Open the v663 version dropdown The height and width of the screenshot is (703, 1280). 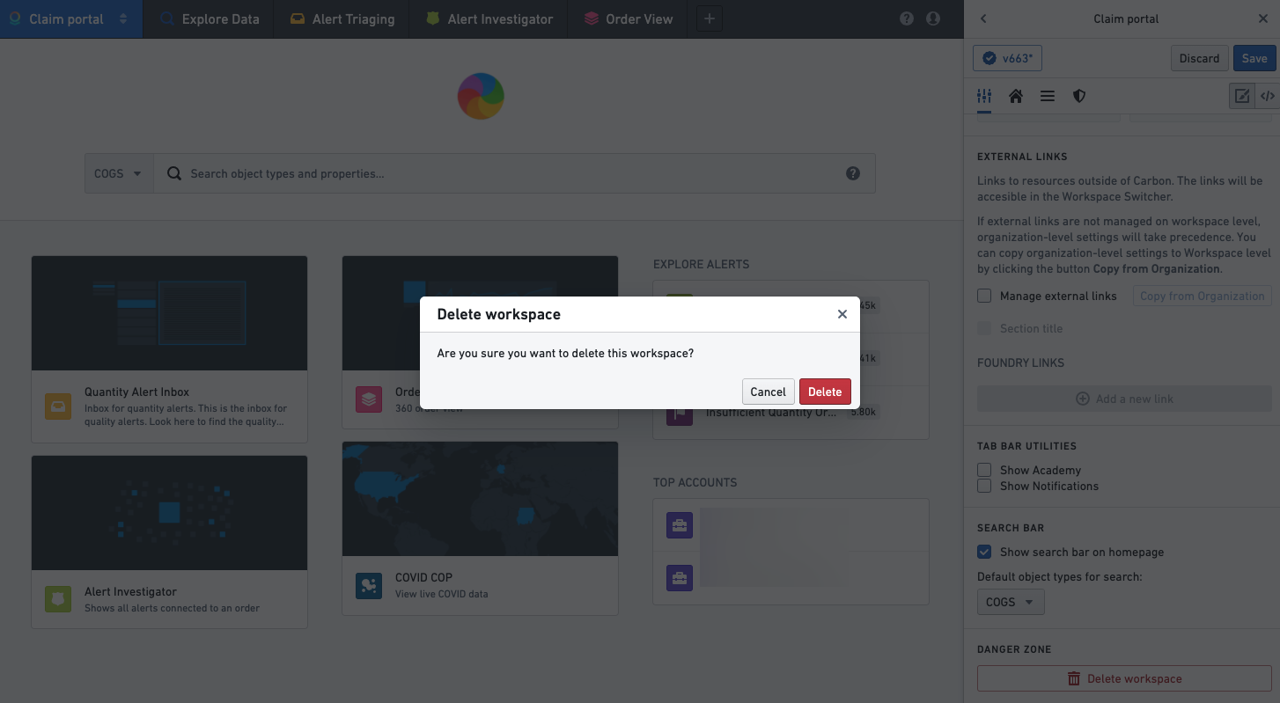click(1008, 58)
